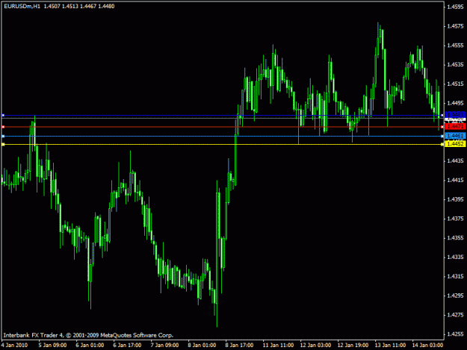Click the 6 Jan 01:00 time label
Screen dimensions: 467x350
[x=90, y=345]
